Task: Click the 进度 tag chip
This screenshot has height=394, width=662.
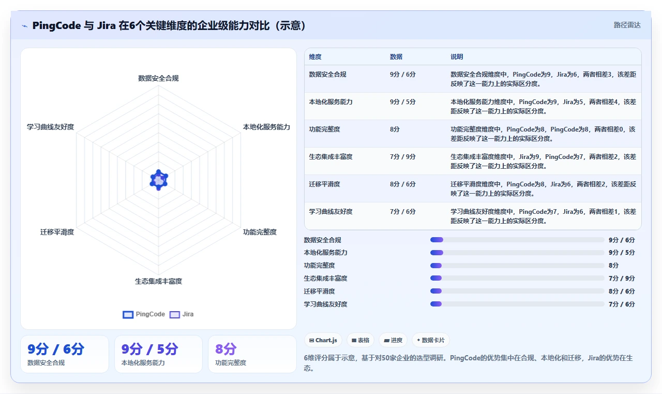Action: pos(394,340)
